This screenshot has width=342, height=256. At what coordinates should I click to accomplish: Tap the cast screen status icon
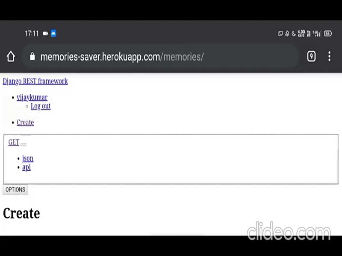coord(280,34)
